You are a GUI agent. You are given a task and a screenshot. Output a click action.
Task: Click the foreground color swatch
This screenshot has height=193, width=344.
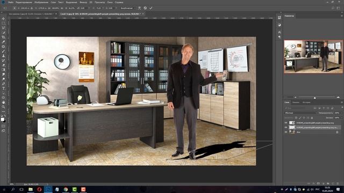(2, 119)
